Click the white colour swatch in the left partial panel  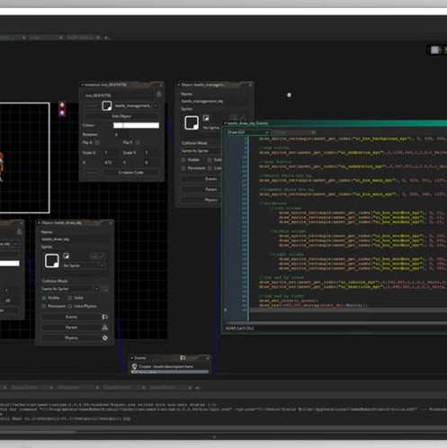pyautogui.click(x=10, y=263)
